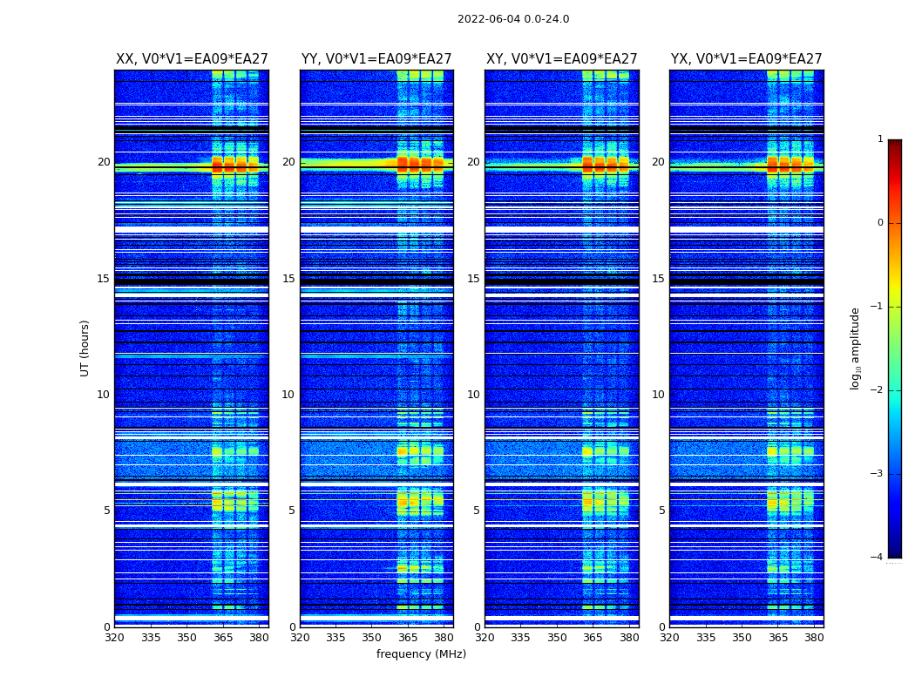Click the UT (hours) axis label
Image resolution: width=915 pixels, height=697 pixels.
[x=85, y=348]
